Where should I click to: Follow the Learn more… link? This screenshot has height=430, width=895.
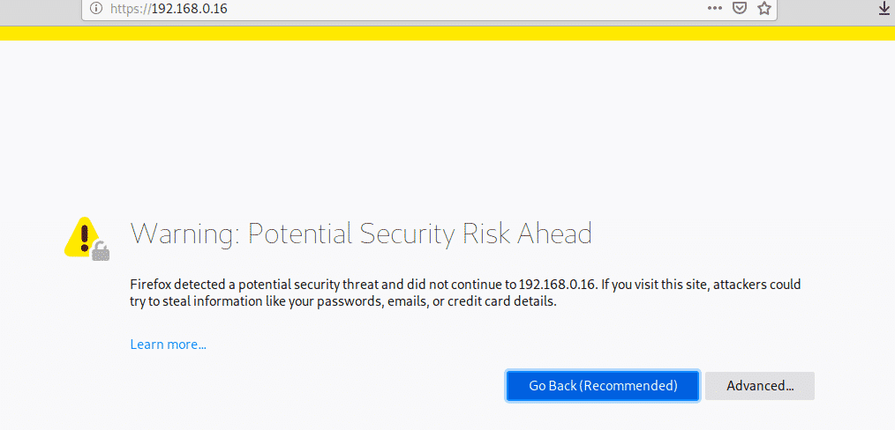[168, 345]
